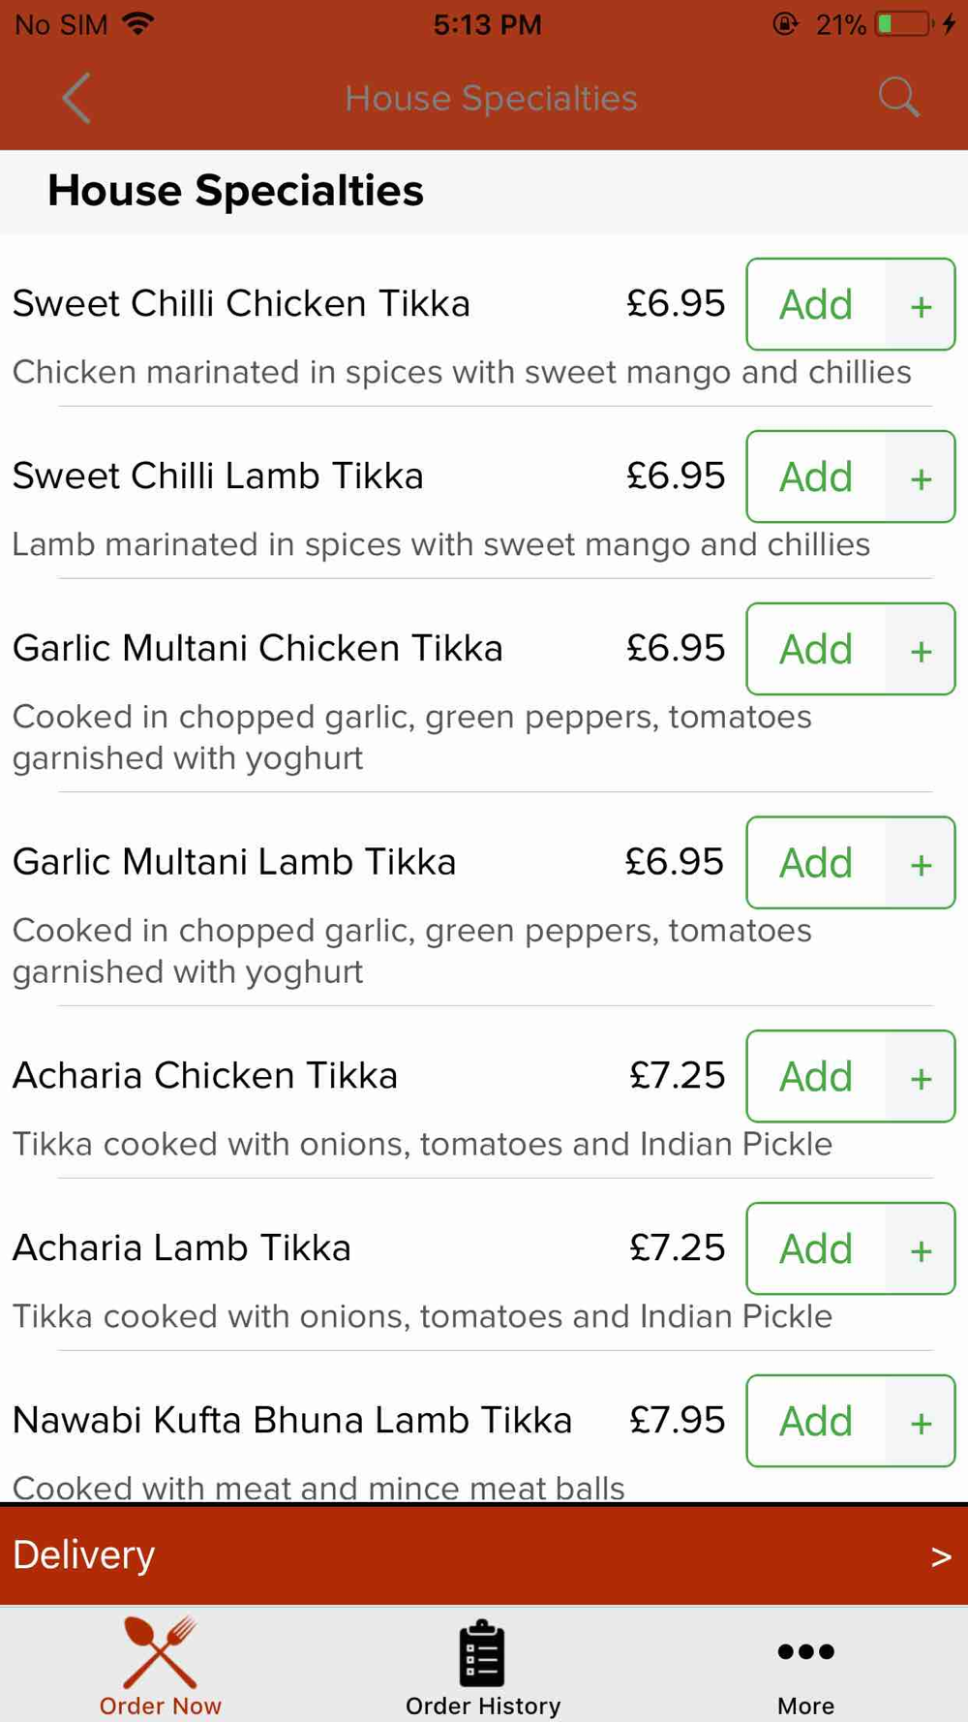968x1722 pixels.
Task: Expand the Delivery bar arrow
Action: [941, 1556]
